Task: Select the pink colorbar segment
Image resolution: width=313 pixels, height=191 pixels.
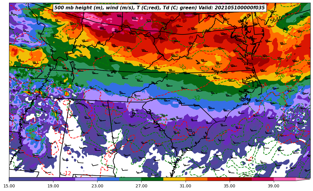Action: pos(285,179)
